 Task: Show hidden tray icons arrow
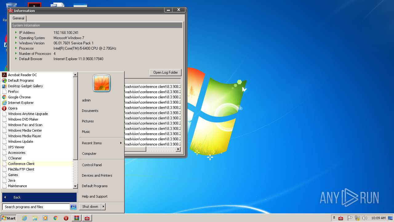[334, 218]
